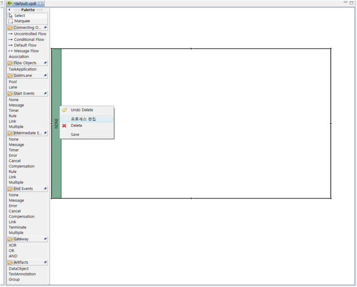This screenshot has width=357, height=287.
Task: Click the Undo Delete arrow icon
Action: pyautogui.click(x=64, y=110)
